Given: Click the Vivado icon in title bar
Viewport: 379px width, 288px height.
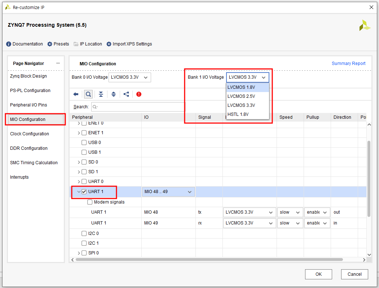Looking at the screenshot, I should [x=8, y=7].
